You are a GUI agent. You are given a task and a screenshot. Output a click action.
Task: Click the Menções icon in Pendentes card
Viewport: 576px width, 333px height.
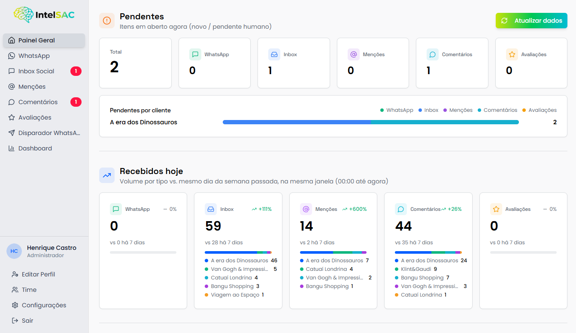[354, 54]
